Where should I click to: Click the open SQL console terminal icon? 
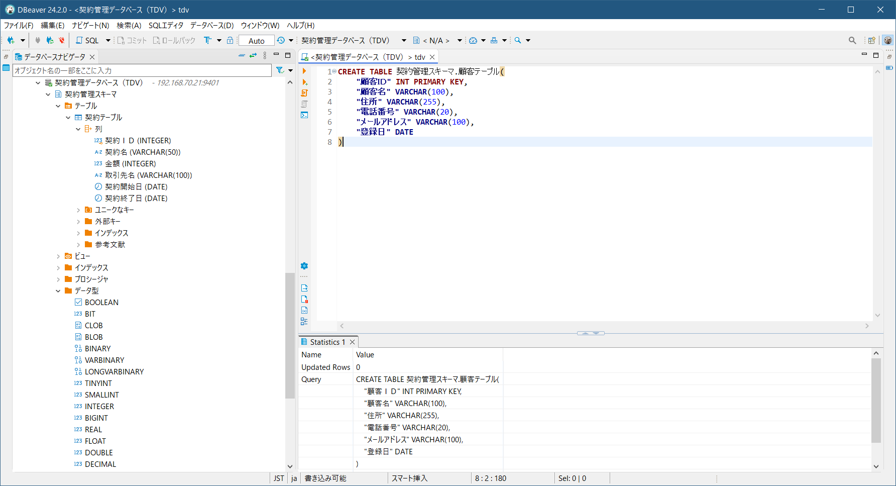(304, 115)
